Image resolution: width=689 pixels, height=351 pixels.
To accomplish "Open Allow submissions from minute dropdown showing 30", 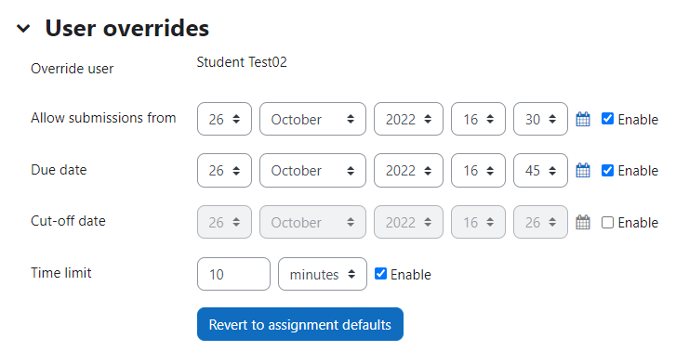I will coord(540,119).
